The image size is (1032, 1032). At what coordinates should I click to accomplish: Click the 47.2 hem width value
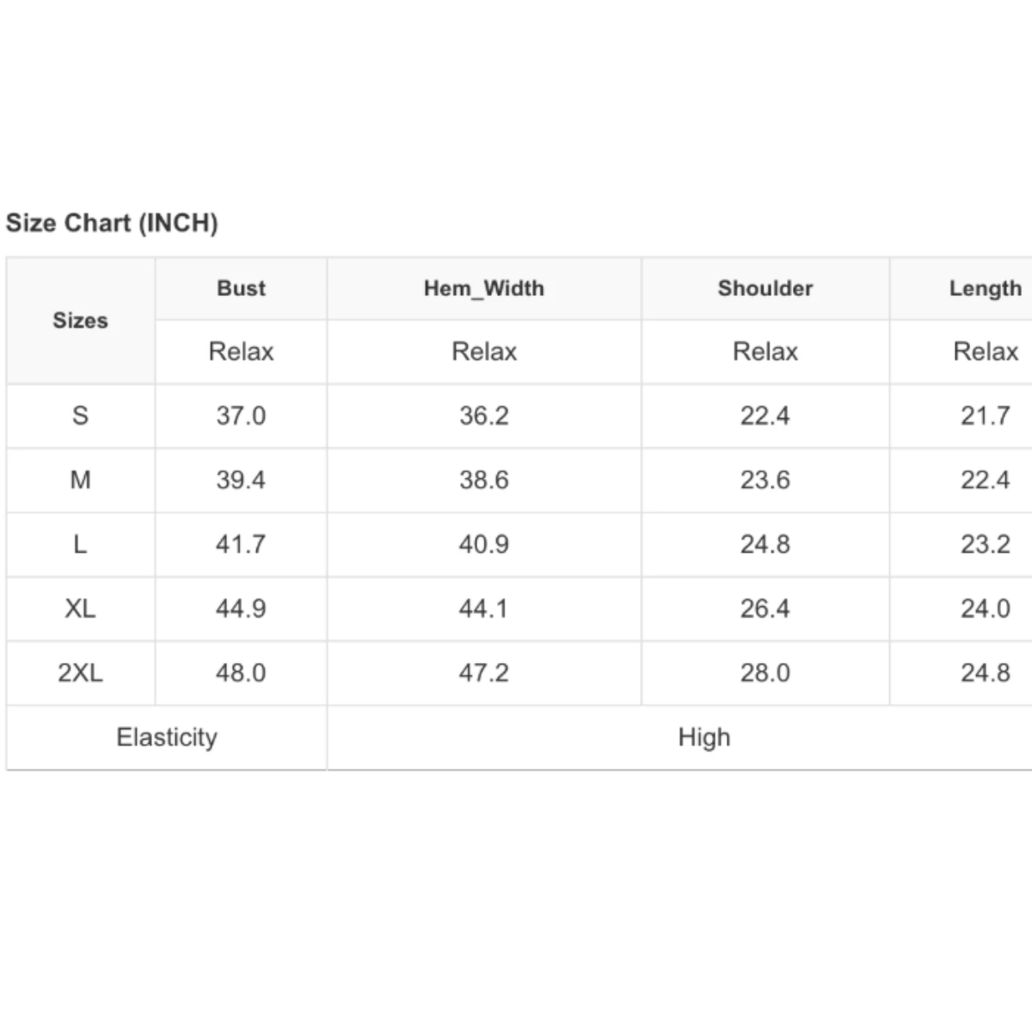tap(484, 673)
